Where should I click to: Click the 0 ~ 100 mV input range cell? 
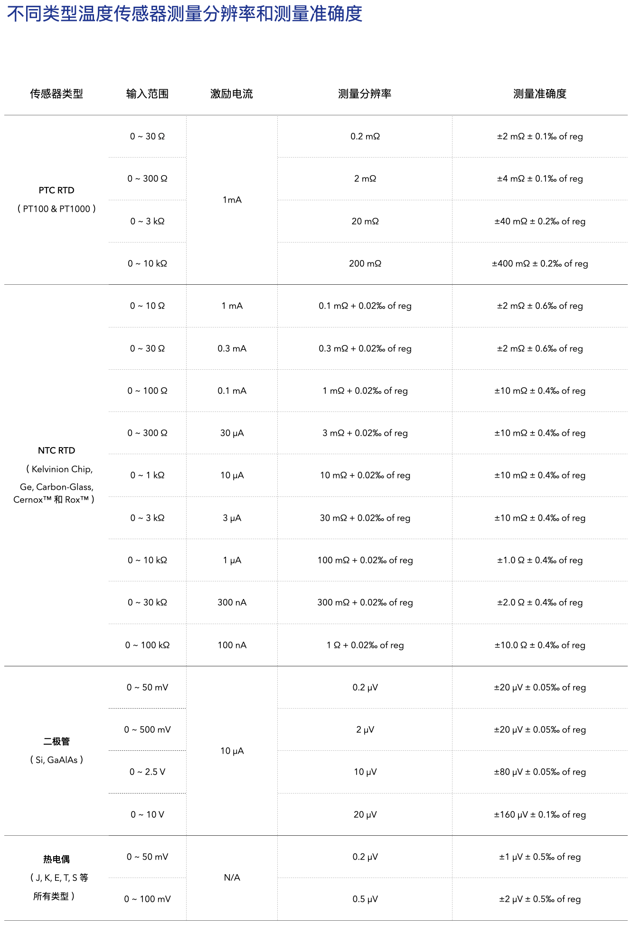click(x=147, y=899)
